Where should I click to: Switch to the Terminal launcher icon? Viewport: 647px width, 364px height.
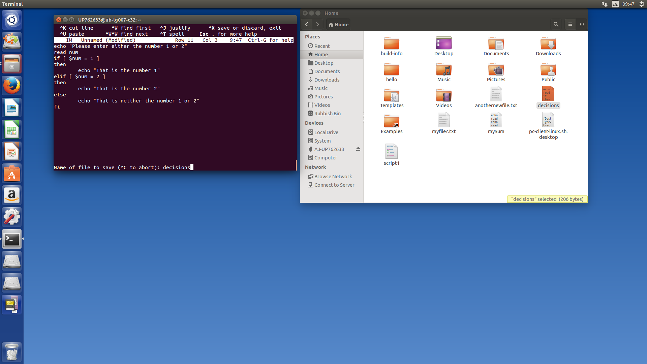tap(12, 239)
